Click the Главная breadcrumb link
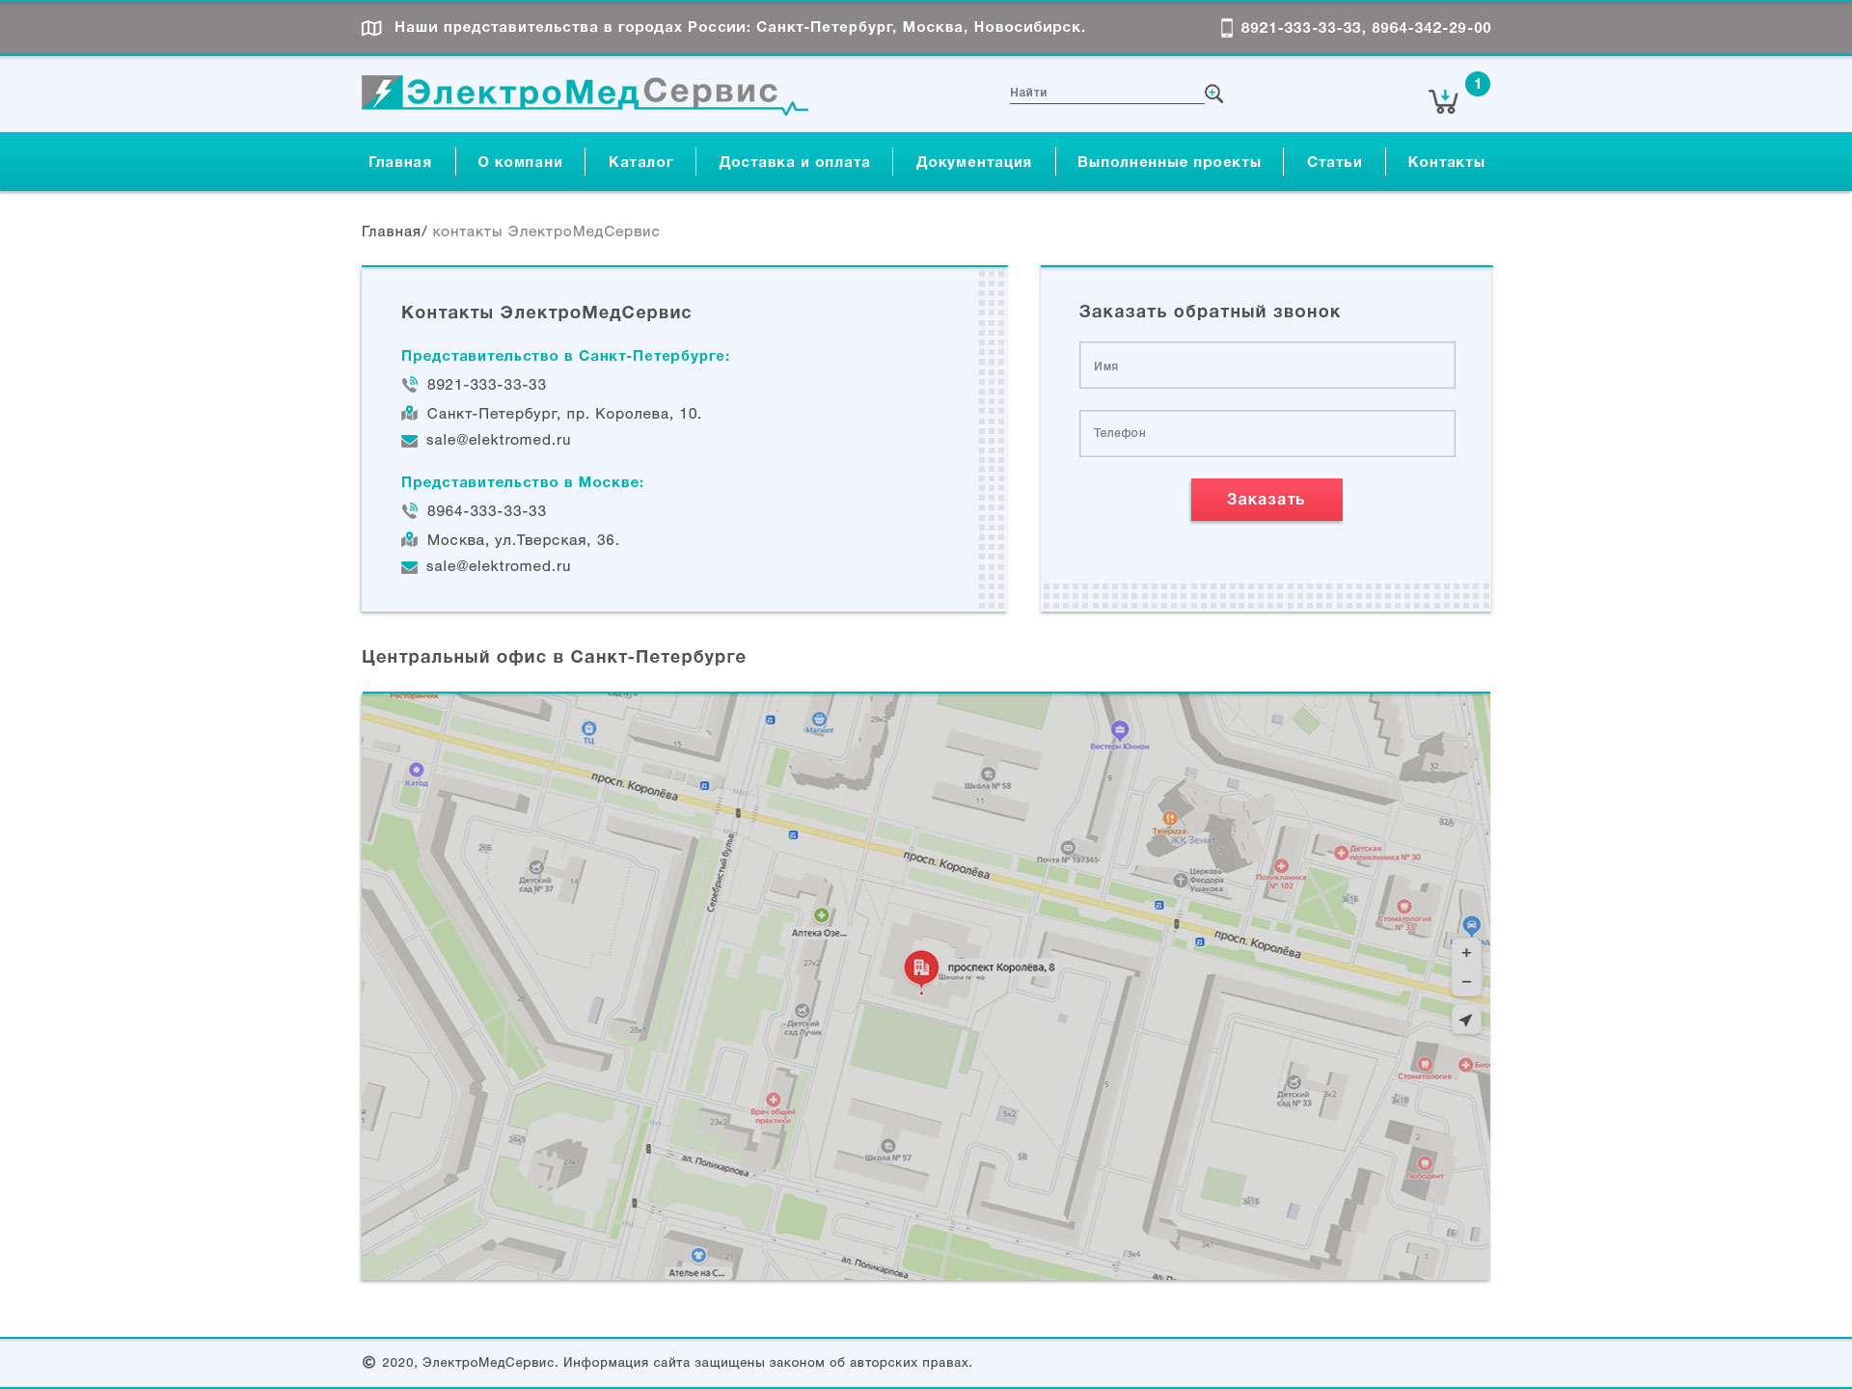Viewport: 1852px width, 1389px height. 391,231
